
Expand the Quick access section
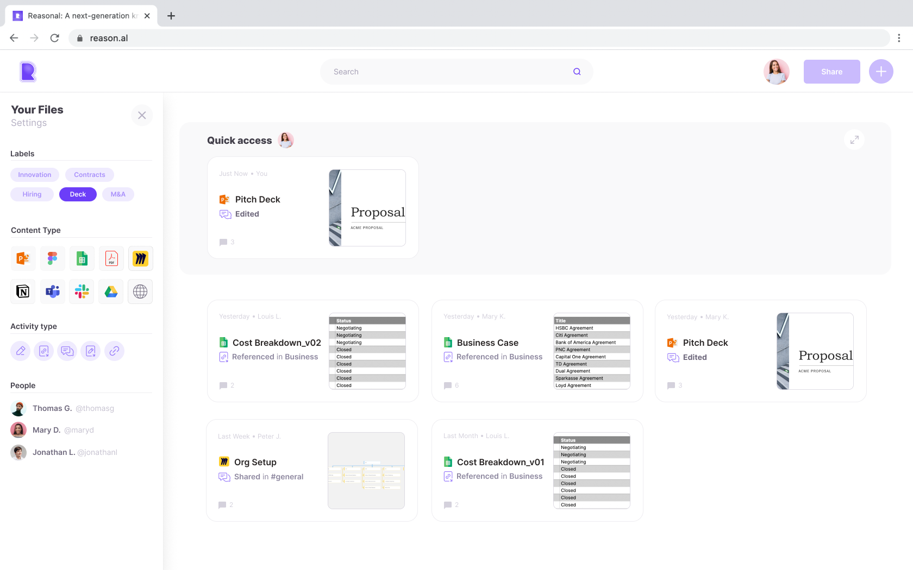click(854, 140)
